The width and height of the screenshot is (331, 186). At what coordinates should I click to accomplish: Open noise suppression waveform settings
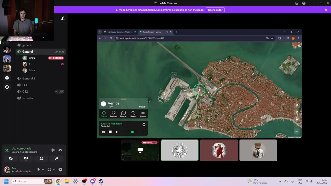(53, 150)
